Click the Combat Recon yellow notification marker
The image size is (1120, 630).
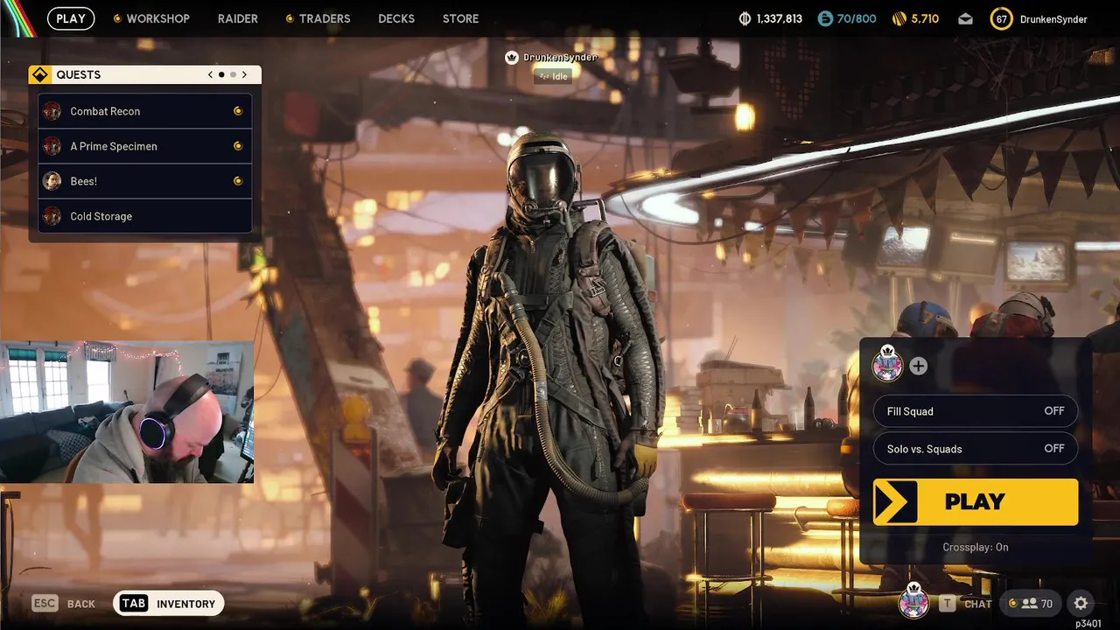pos(237,111)
